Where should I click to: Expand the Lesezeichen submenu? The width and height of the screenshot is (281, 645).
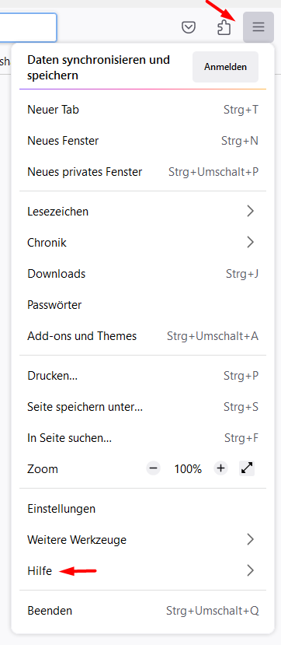(x=143, y=212)
